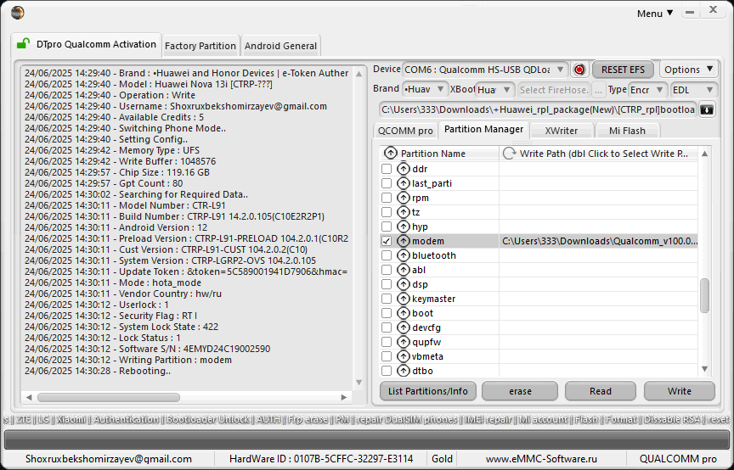
Task: Click the arrow icon for tz partition
Action: pos(403,212)
